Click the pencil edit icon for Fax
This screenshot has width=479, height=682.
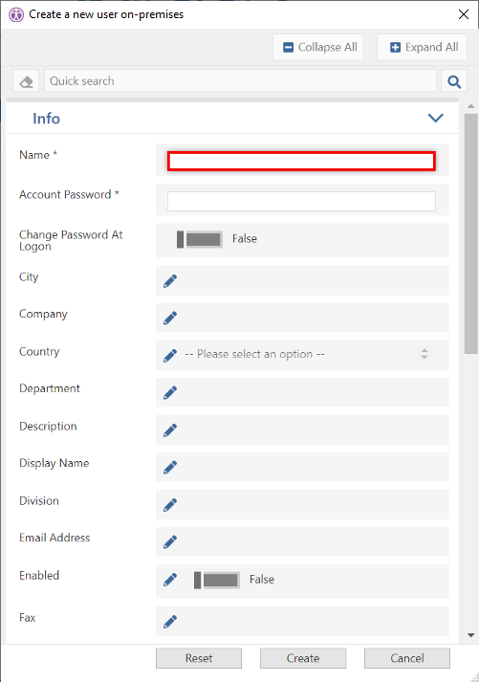[x=170, y=622]
